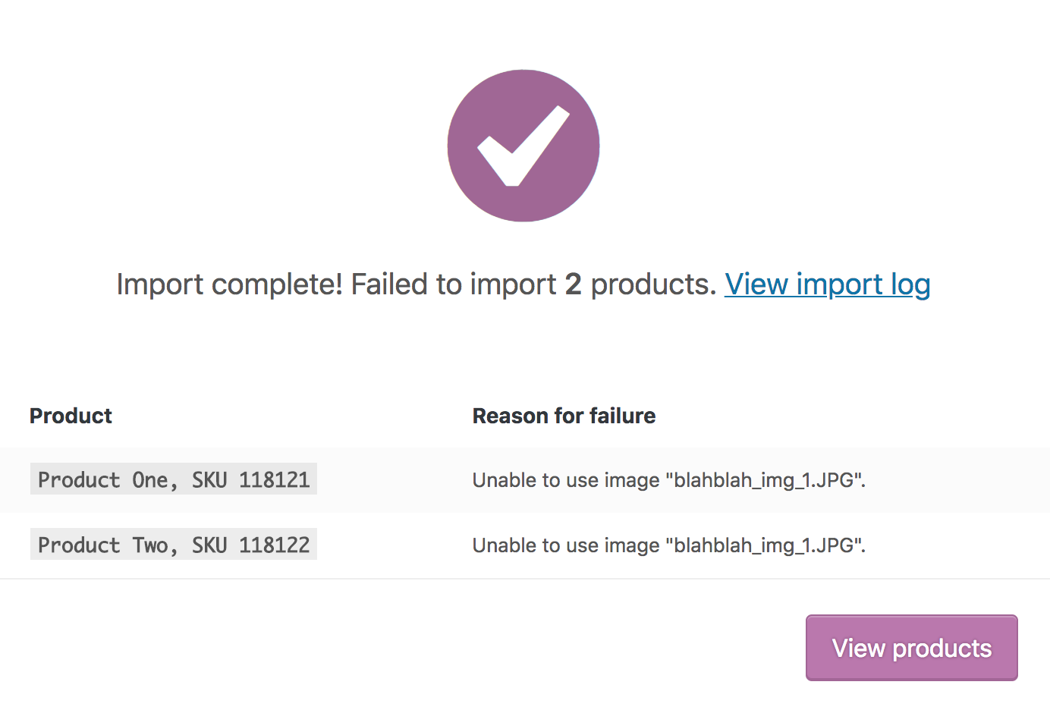Viewport: 1050px width, 710px height.
Task: Select the Product One, SKU 118121 entry
Action: click(x=174, y=479)
